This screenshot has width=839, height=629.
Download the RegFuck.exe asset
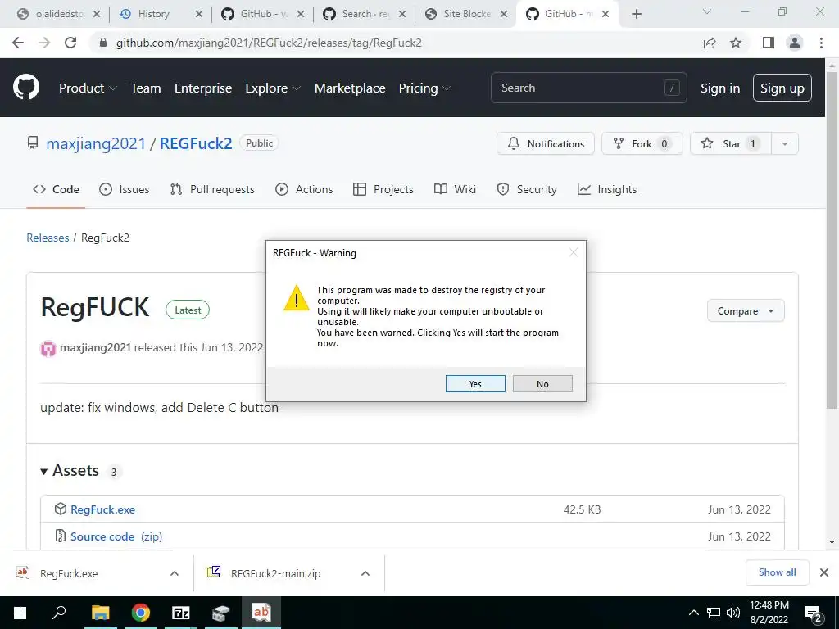coord(102,509)
